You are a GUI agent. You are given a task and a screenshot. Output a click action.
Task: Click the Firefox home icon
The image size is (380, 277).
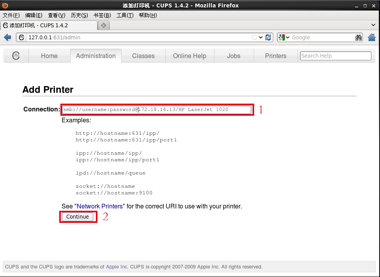coord(371,37)
